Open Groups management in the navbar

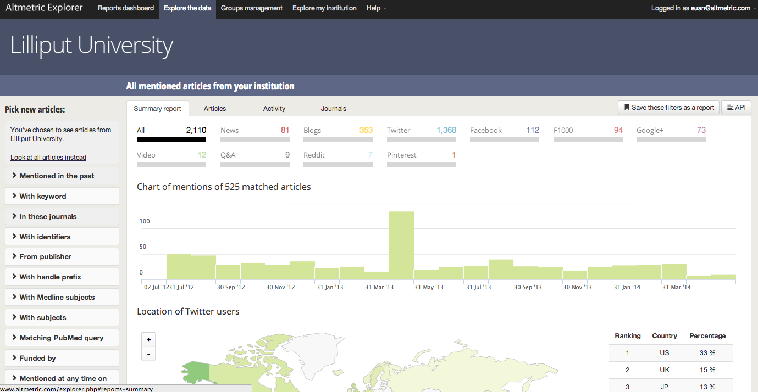coord(252,8)
